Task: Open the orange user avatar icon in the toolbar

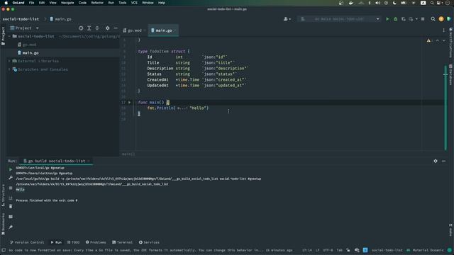Action: tap(441, 19)
